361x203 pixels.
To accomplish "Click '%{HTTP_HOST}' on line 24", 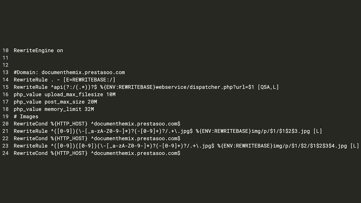I will pos(69,153).
